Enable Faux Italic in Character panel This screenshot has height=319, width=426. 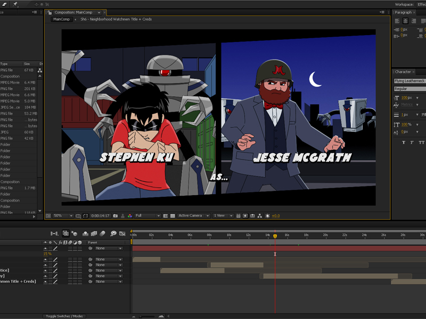412,142
